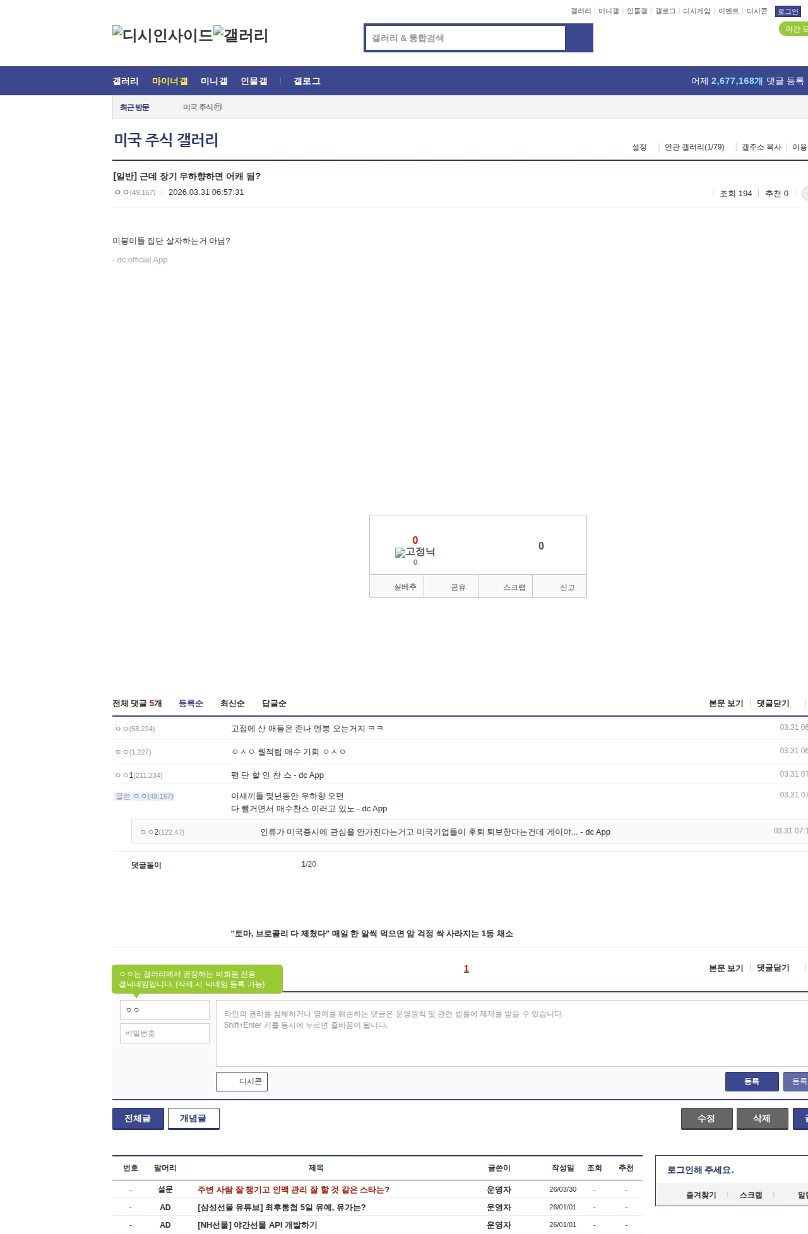This screenshot has height=1234, width=808.
Task: Open the 디시콘 emoticon picker
Action: [242, 1081]
